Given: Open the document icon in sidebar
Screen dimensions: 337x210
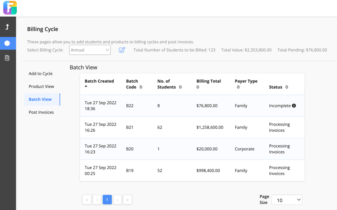Looking at the screenshot, I should pos(7,58).
